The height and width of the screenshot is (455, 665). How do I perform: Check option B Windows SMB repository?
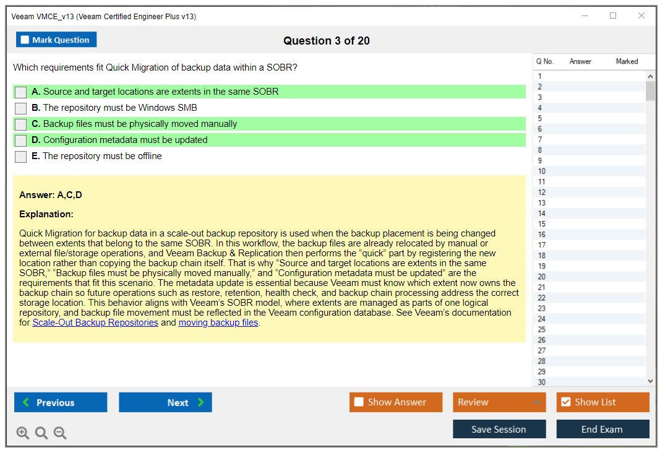click(20, 108)
